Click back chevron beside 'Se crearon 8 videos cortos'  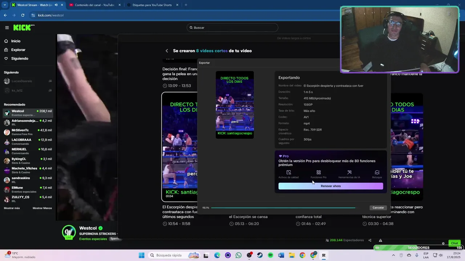[167, 51]
